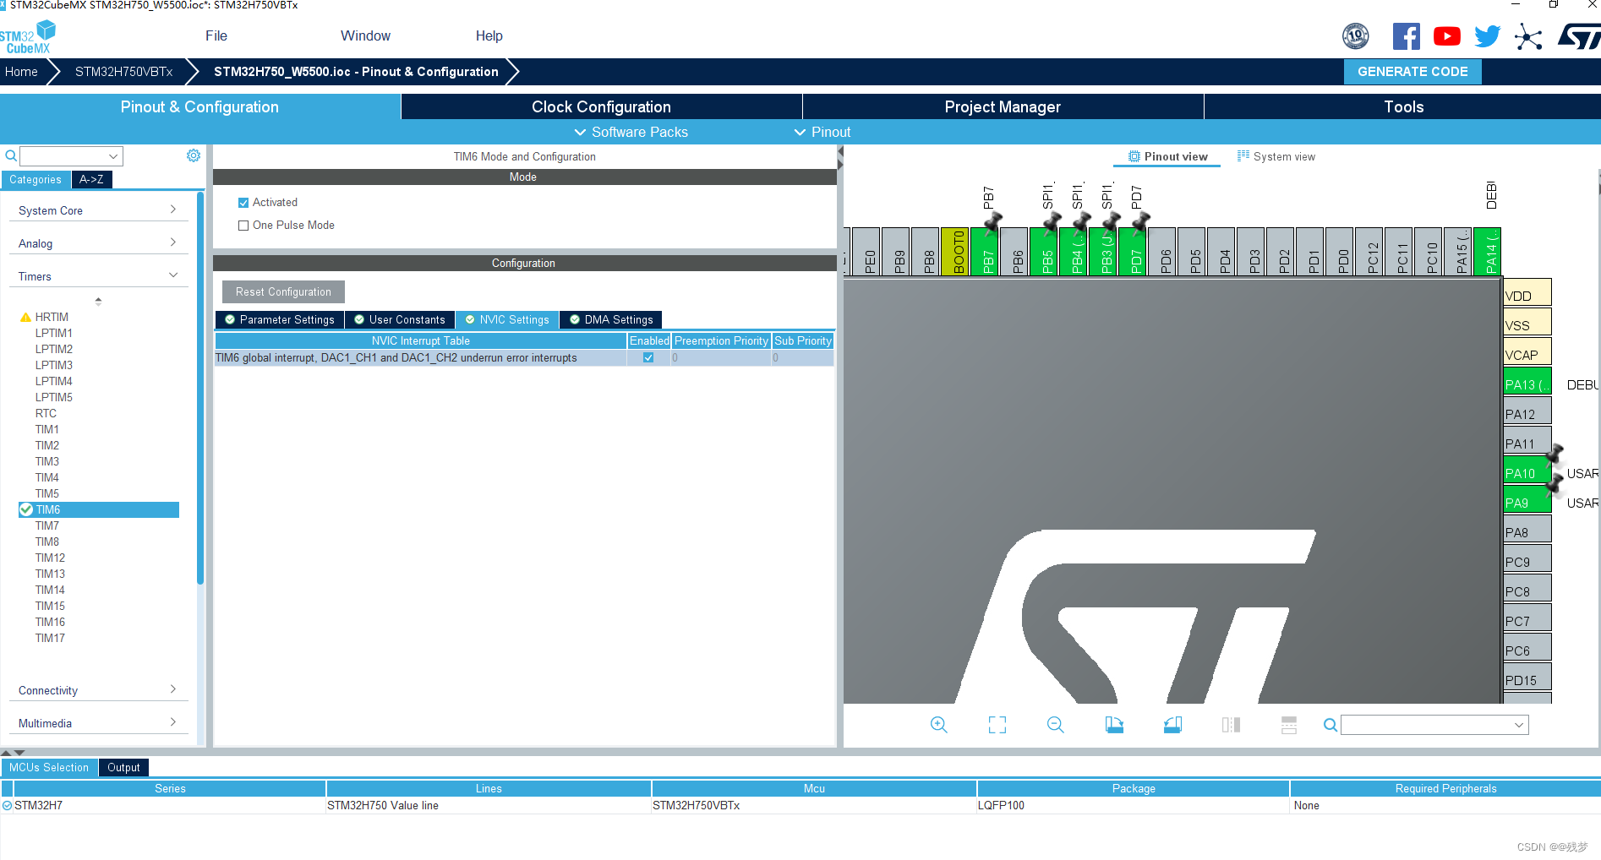Go to Home breadcrumb
Screen dimensions: 1601x860
coord(21,72)
